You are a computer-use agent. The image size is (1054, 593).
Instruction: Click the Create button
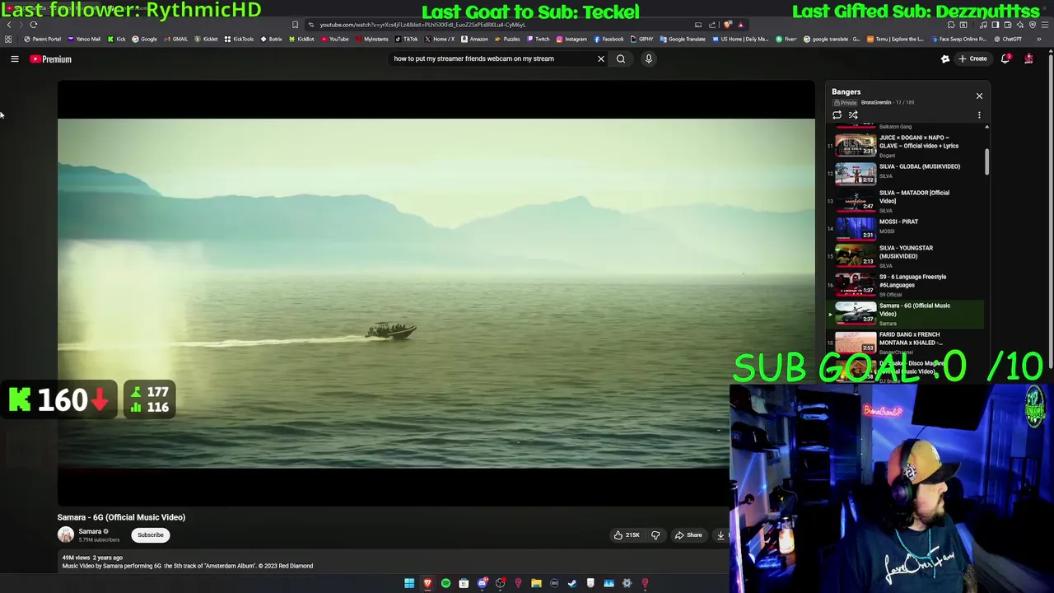pos(972,58)
